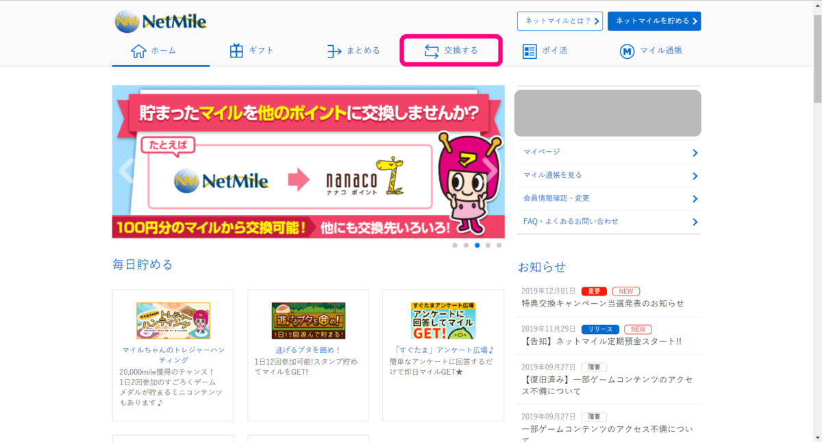
Task: Click the お知らせ section heading
Action: point(542,267)
